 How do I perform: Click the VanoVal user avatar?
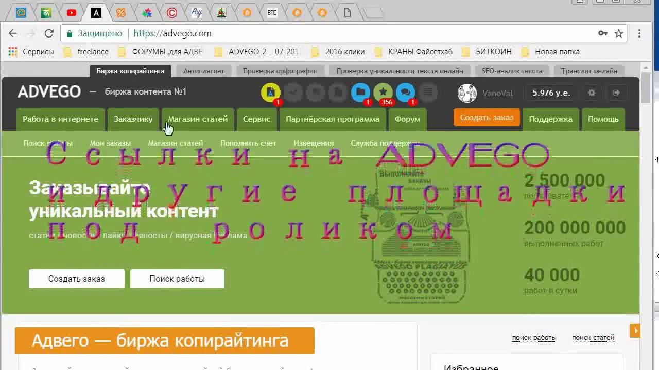[467, 93]
